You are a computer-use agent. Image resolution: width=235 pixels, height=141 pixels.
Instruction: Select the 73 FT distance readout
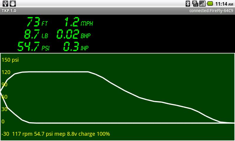click(37, 22)
